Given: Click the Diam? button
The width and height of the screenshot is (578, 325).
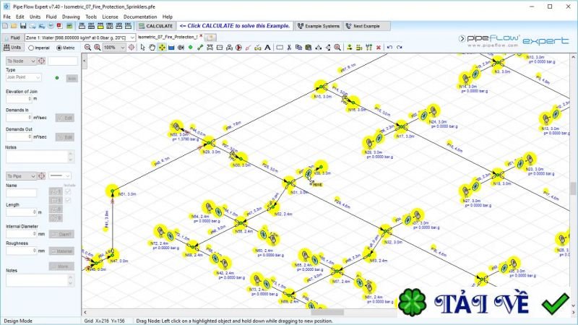Looking at the screenshot, I should (x=61, y=234).
